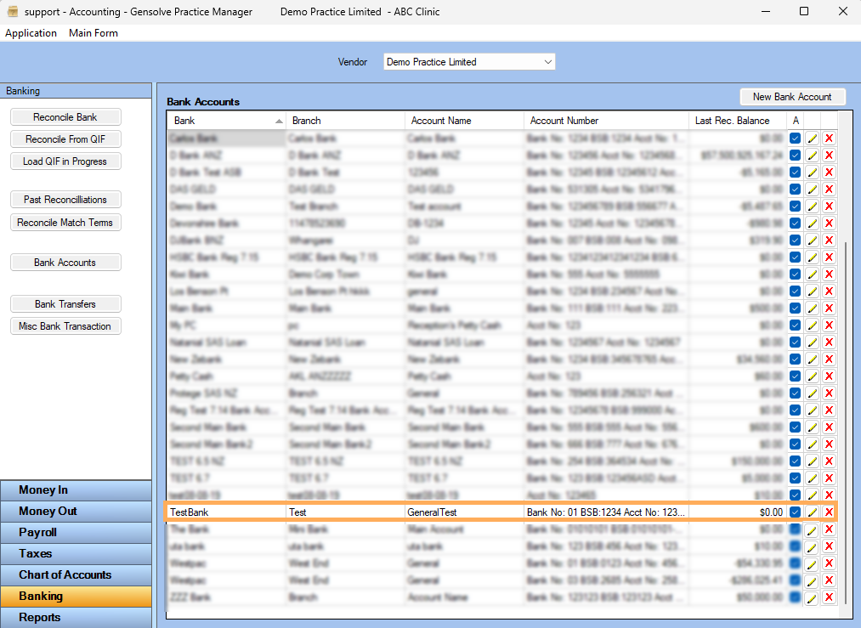Uncheck the New Zebank active checkbox
The image size is (861, 628).
pyautogui.click(x=795, y=359)
